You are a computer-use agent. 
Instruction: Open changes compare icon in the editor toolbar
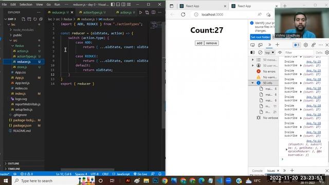point(147,12)
